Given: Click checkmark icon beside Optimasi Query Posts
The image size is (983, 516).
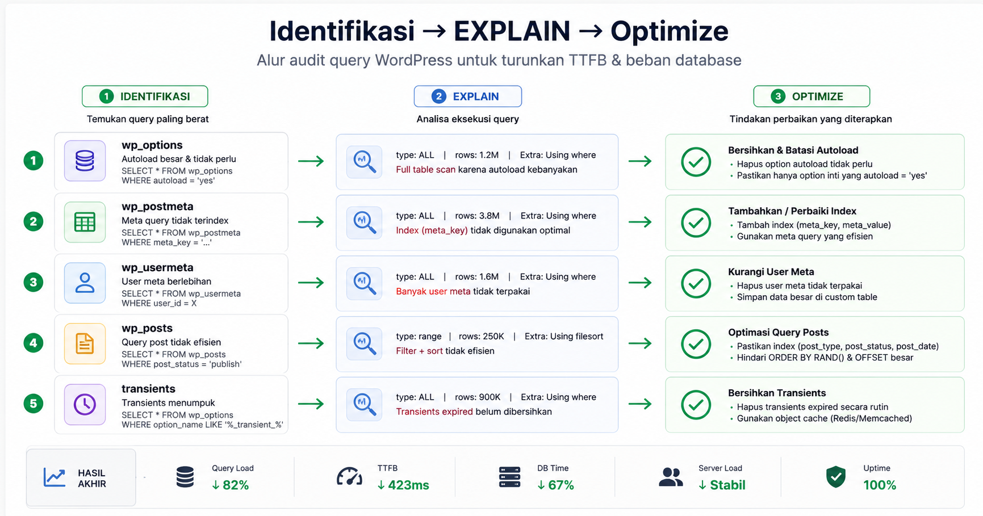Looking at the screenshot, I should tap(696, 344).
